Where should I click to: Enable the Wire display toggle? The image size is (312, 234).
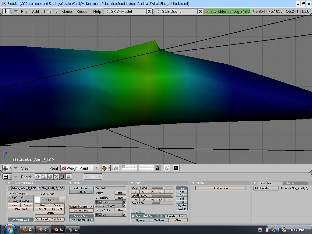(x=138, y=211)
